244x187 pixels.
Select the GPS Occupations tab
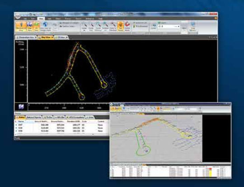tap(75, 117)
